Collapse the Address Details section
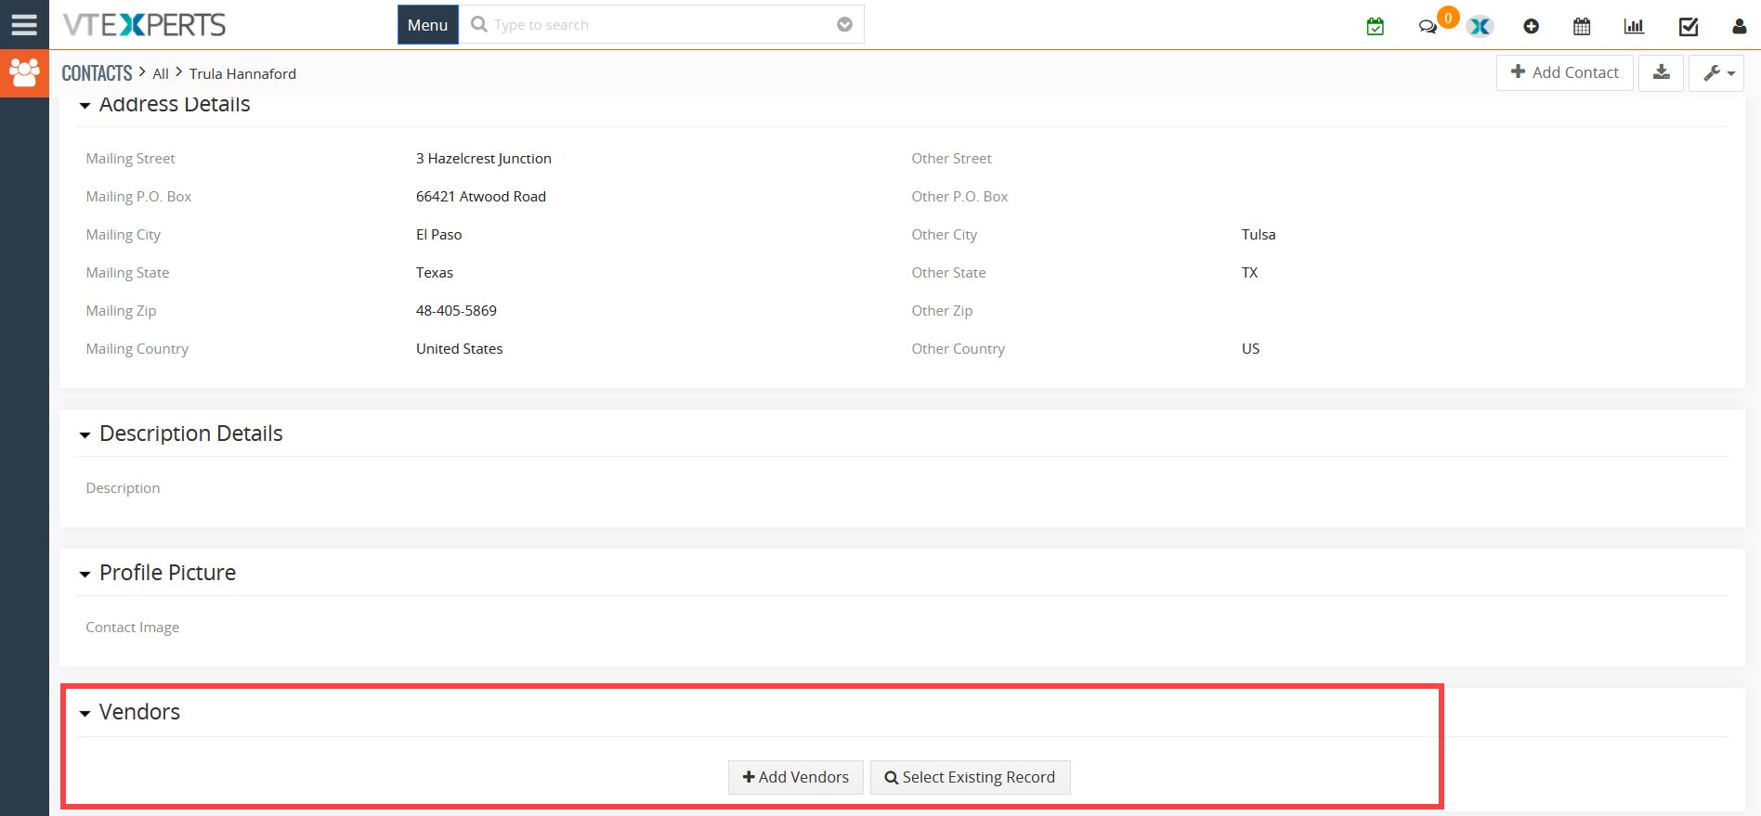 click(85, 106)
